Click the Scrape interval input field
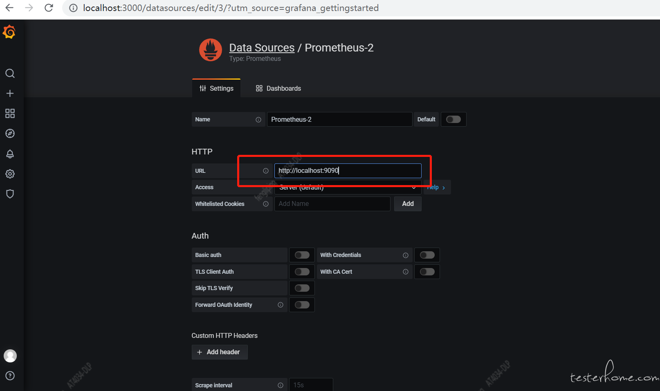Screen dimensions: 660x391 point(311,385)
